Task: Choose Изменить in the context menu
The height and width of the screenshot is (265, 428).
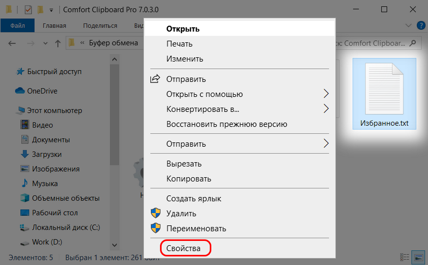Action: tap(185, 59)
